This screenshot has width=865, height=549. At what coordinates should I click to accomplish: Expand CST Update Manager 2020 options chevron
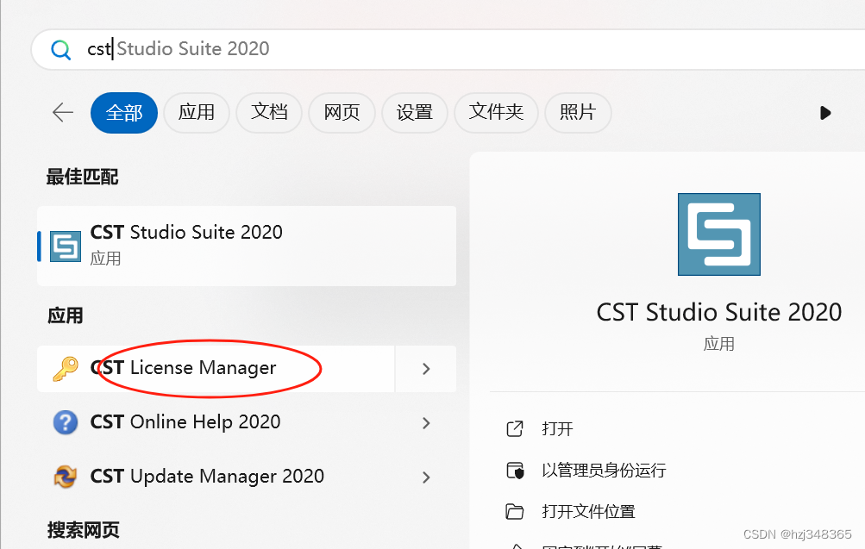click(x=425, y=476)
